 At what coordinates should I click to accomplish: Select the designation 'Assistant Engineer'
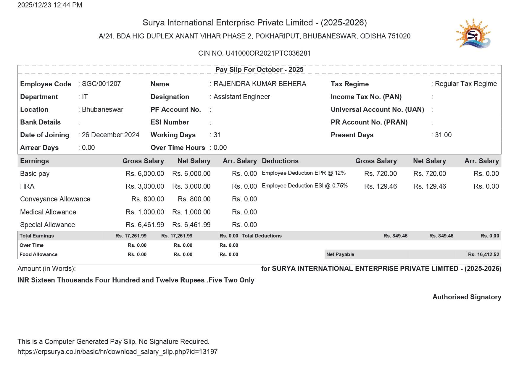point(242,97)
